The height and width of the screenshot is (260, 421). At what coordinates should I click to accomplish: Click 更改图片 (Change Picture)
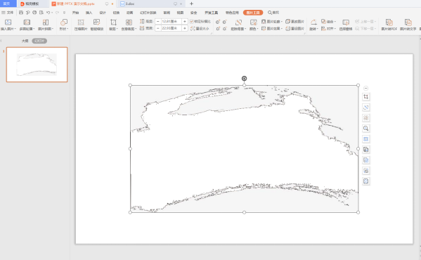tap(294, 22)
